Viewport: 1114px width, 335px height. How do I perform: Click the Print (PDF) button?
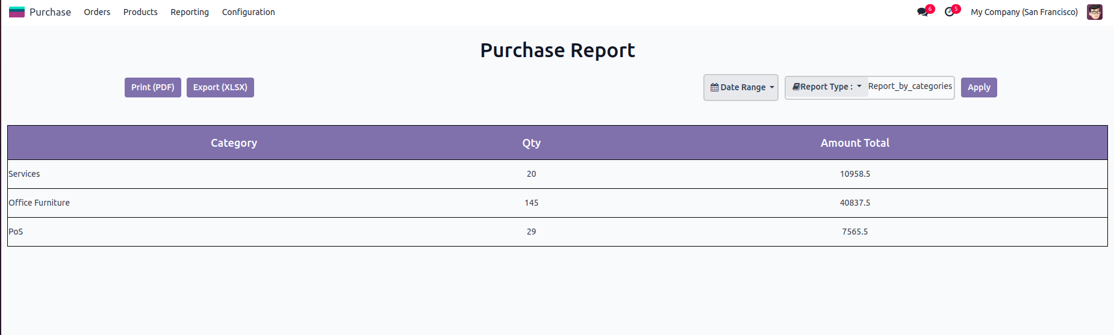(153, 87)
